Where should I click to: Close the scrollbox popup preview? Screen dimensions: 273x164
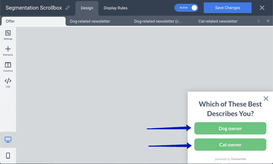coord(266,99)
